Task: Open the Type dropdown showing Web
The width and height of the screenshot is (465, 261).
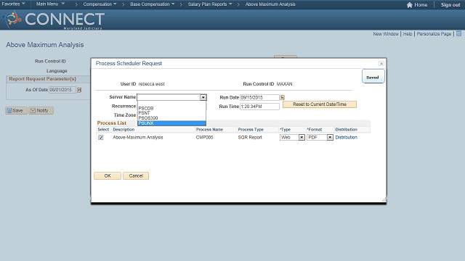Action: point(292,138)
